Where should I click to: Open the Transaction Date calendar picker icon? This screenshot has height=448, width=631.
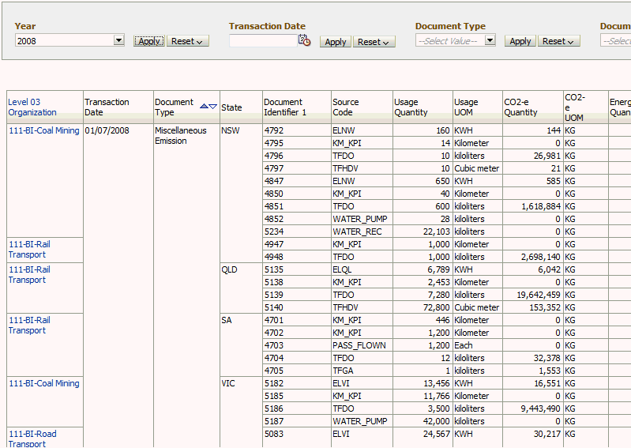click(304, 40)
